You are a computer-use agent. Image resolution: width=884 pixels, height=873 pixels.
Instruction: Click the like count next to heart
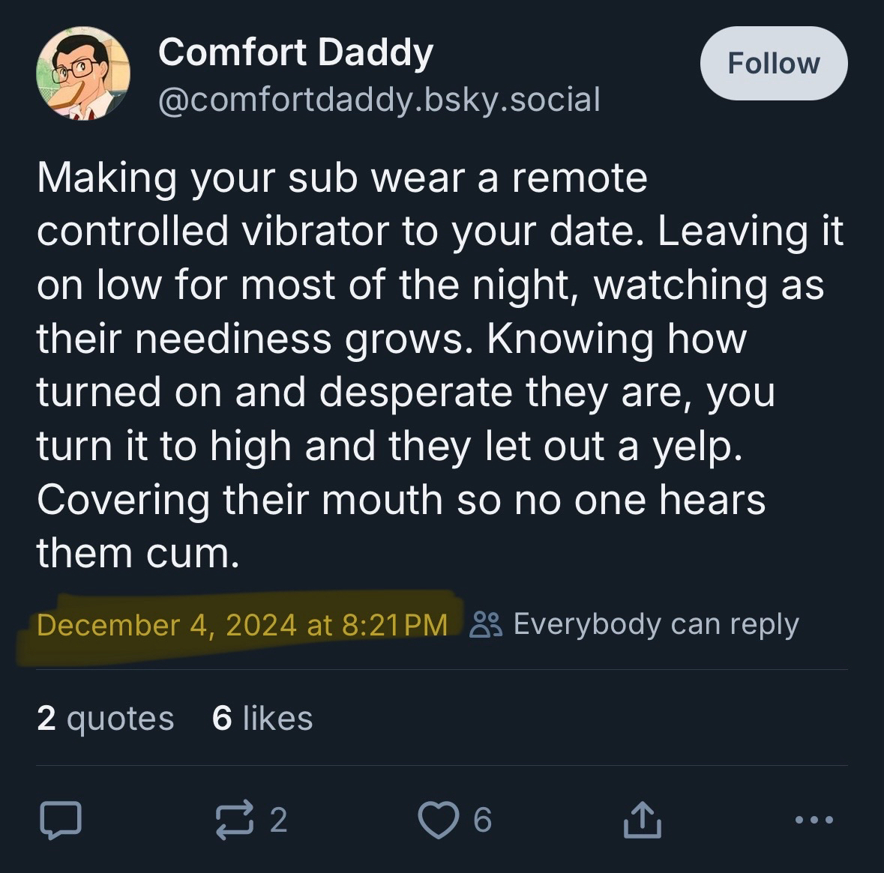[482, 820]
